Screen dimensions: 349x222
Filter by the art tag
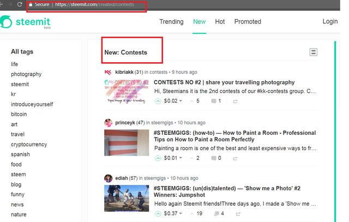14,124
